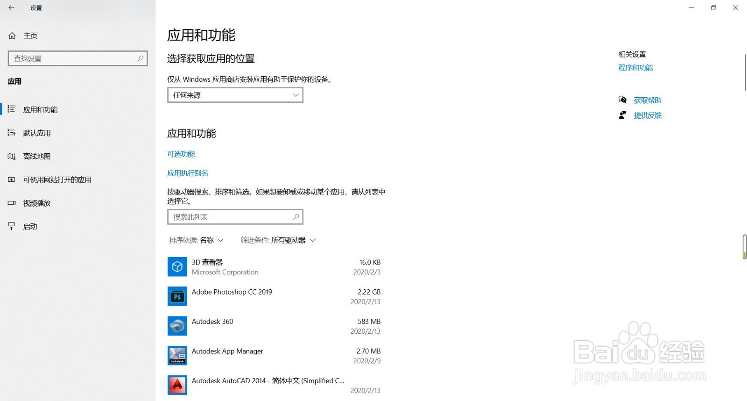
Task: Open the 程序和功能 related settings link
Action: coord(635,67)
